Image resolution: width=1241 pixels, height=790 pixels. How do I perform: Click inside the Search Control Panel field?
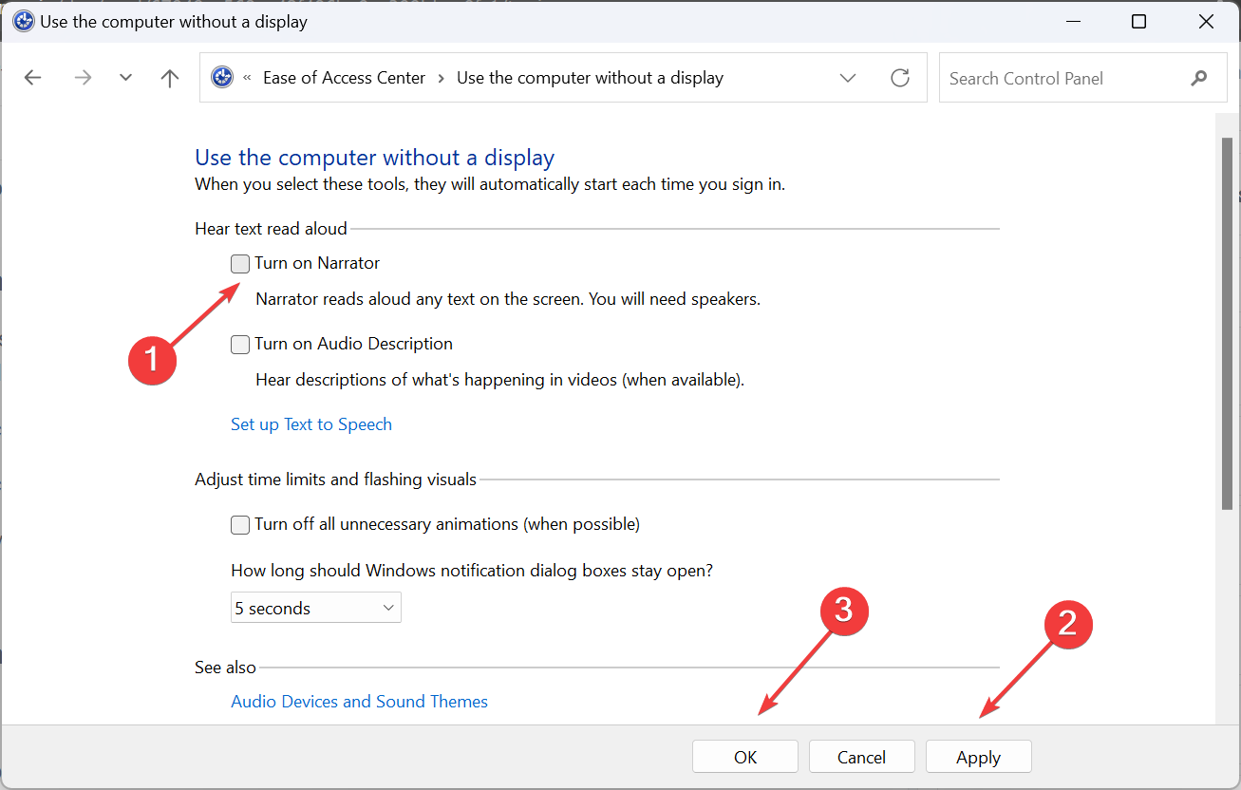[1044, 77]
